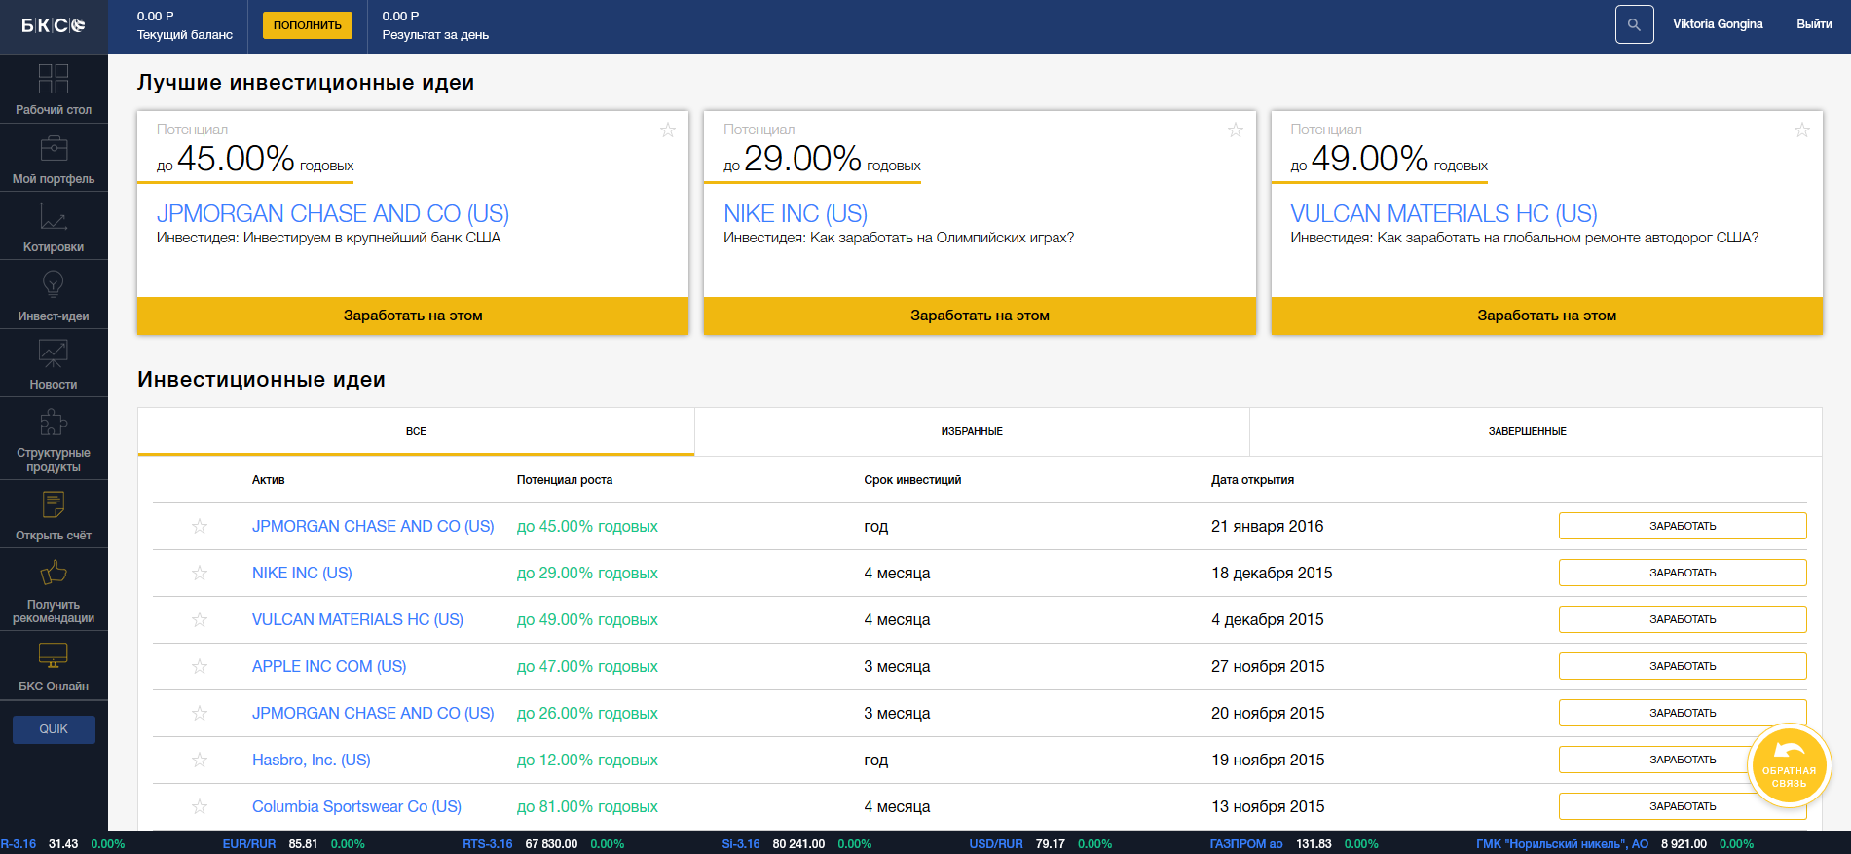Open the Рабочий стол sidebar section
This screenshot has width=1851, height=854.
click(54, 89)
